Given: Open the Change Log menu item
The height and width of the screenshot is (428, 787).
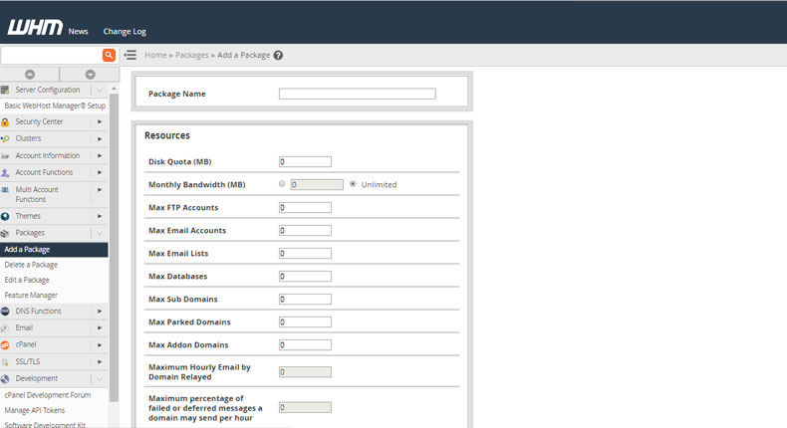Looking at the screenshot, I should pyautogui.click(x=125, y=32).
